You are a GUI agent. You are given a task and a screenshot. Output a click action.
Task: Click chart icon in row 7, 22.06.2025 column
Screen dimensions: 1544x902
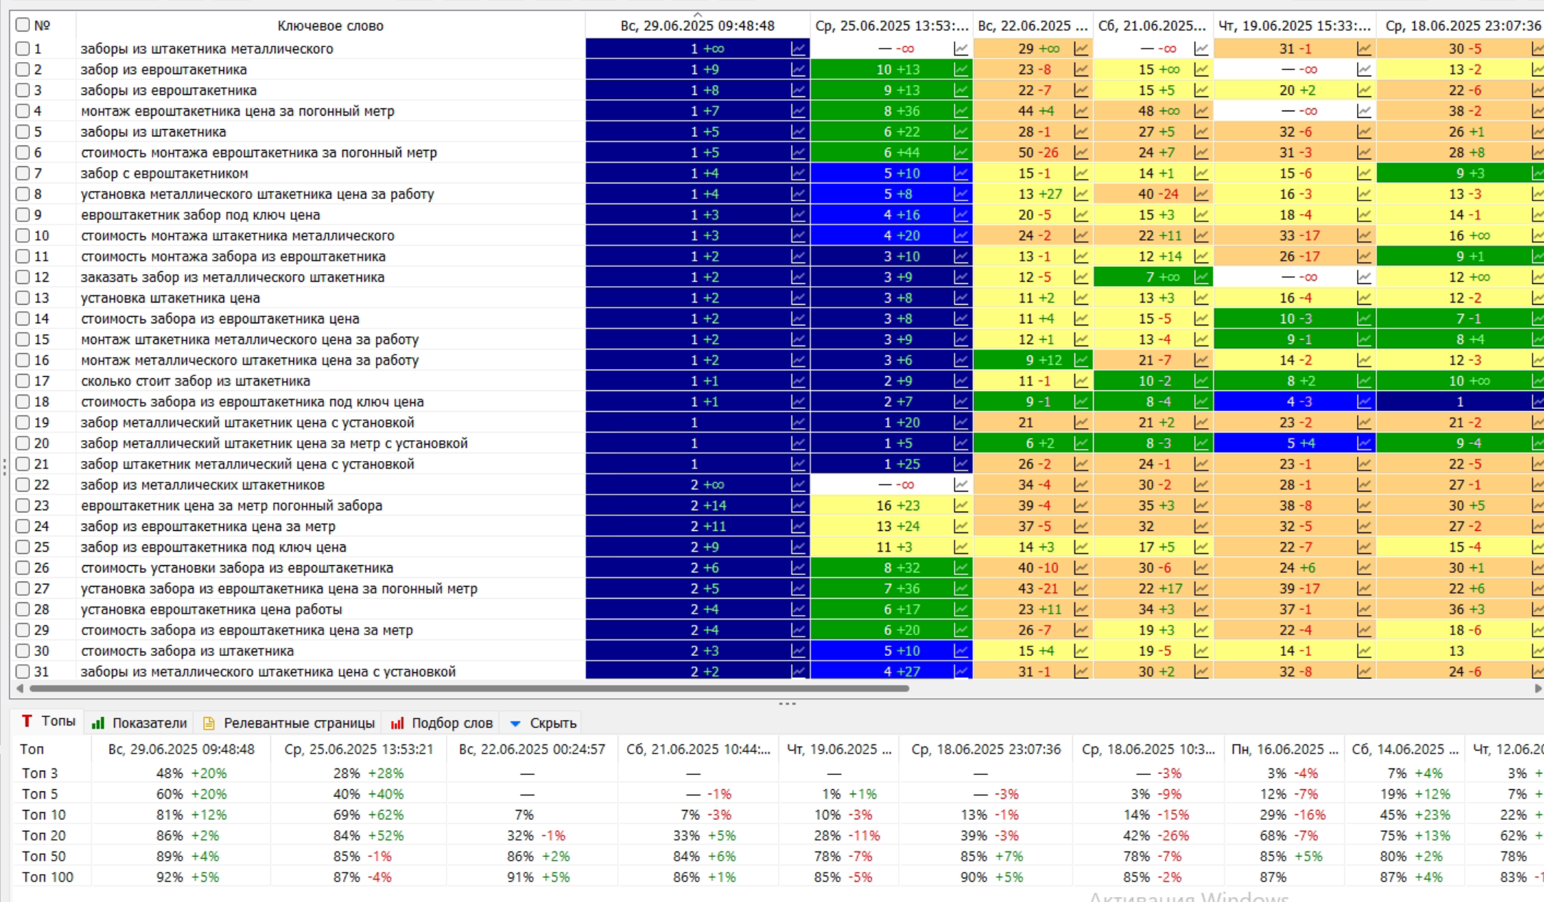(1081, 173)
